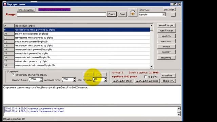Click the greyed 'proxy...' button
Viewport: 217px width, 122px height.
coord(101,75)
